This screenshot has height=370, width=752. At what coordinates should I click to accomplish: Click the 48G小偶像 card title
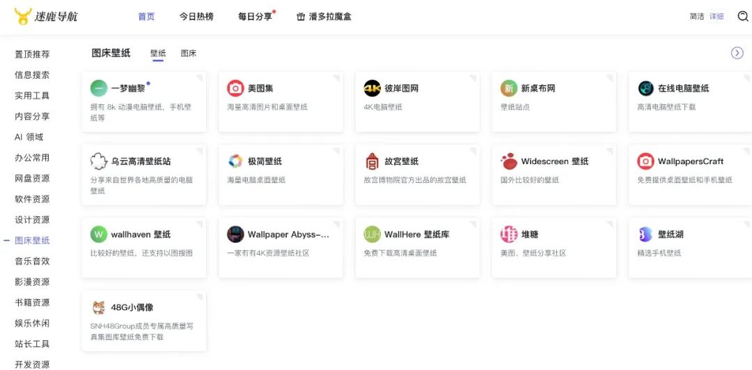(132, 307)
